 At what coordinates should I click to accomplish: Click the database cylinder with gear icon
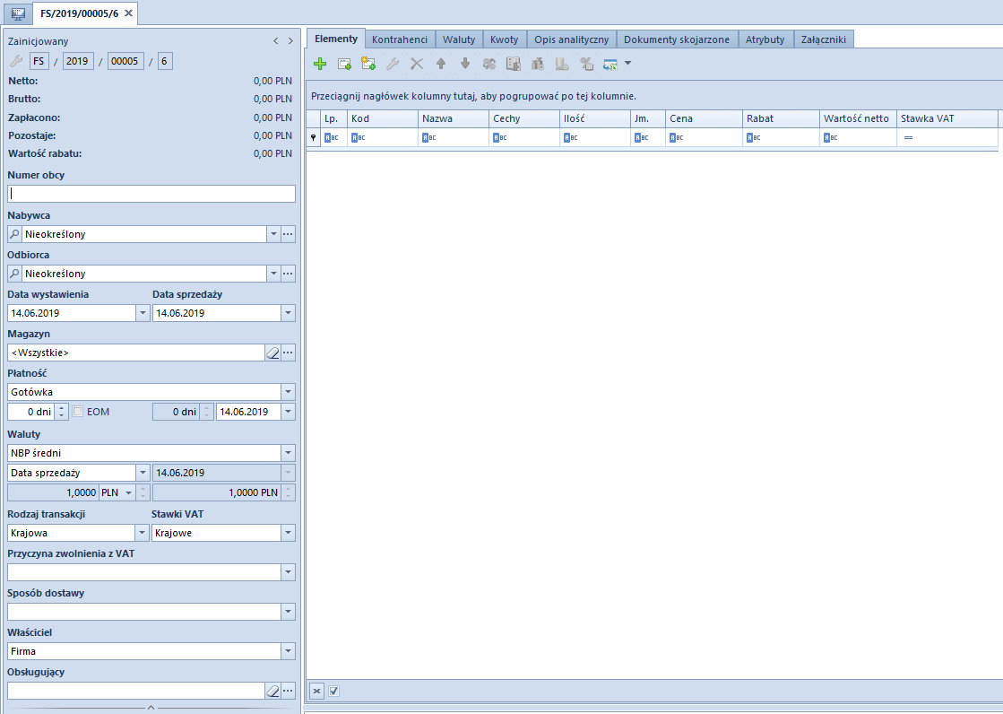coord(562,64)
